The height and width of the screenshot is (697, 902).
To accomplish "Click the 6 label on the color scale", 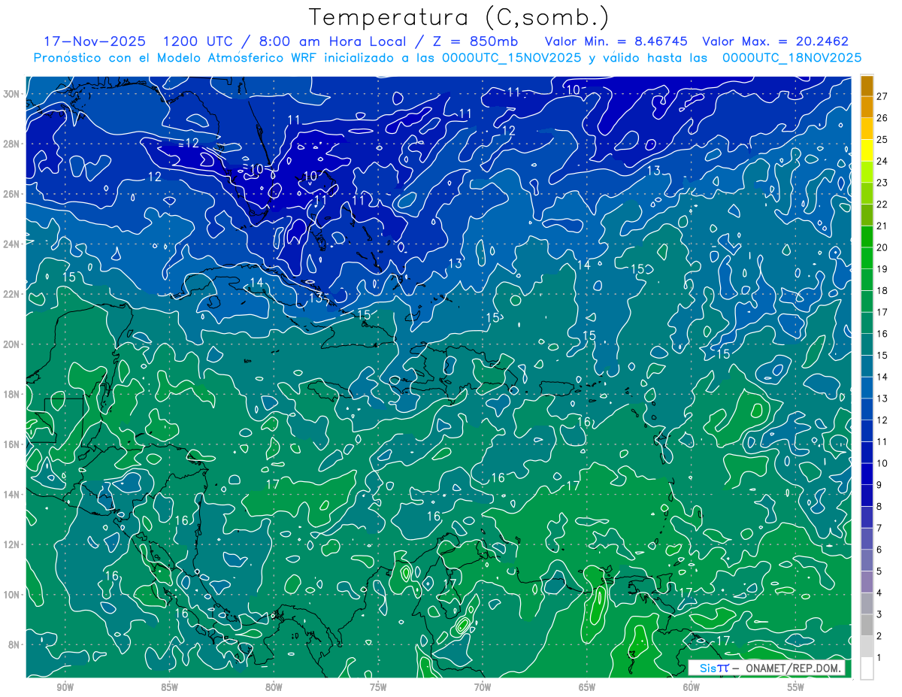I will (x=879, y=550).
